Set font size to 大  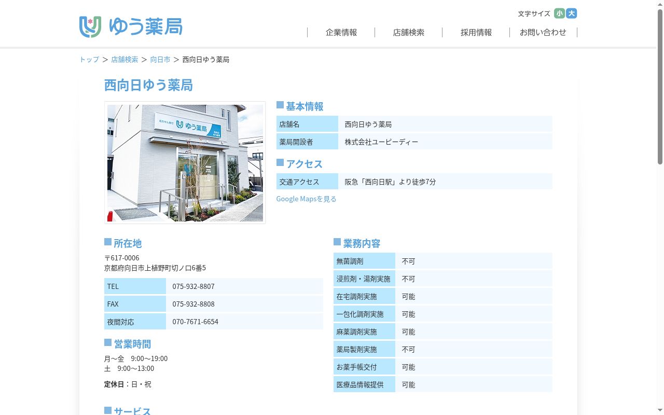(572, 13)
